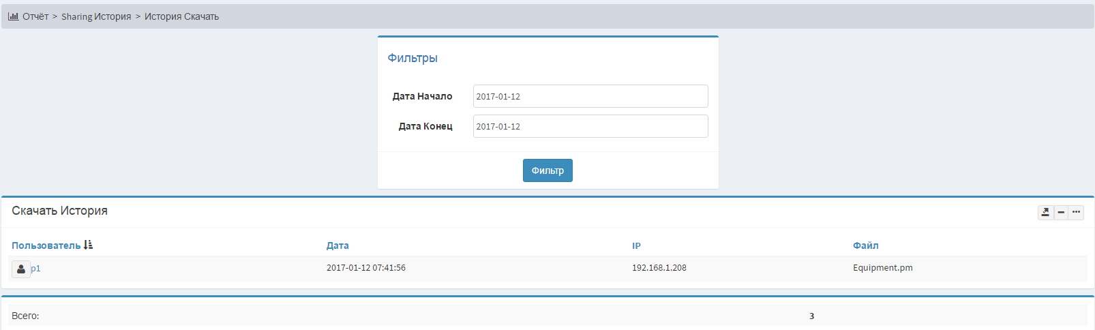Viewport: 1095px width, 330px height.
Task: Click the Скачать История panel title
Action: point(59,211)
